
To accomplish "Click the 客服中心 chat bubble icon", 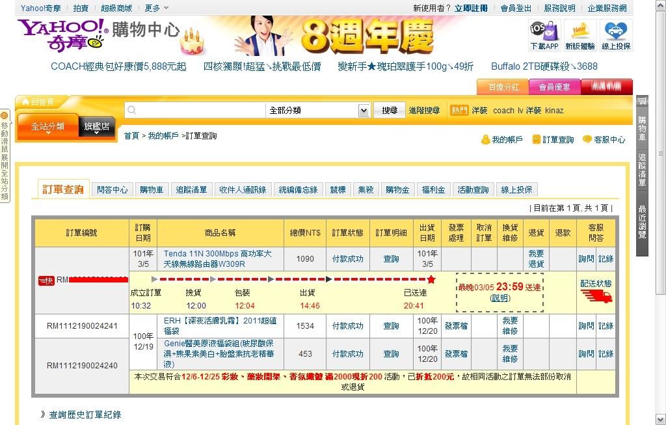I will (587, 139).
